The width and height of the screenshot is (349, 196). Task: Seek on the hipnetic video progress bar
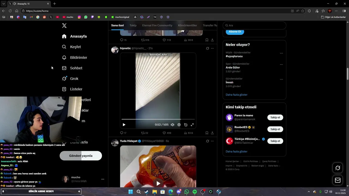tap(158, 119)
